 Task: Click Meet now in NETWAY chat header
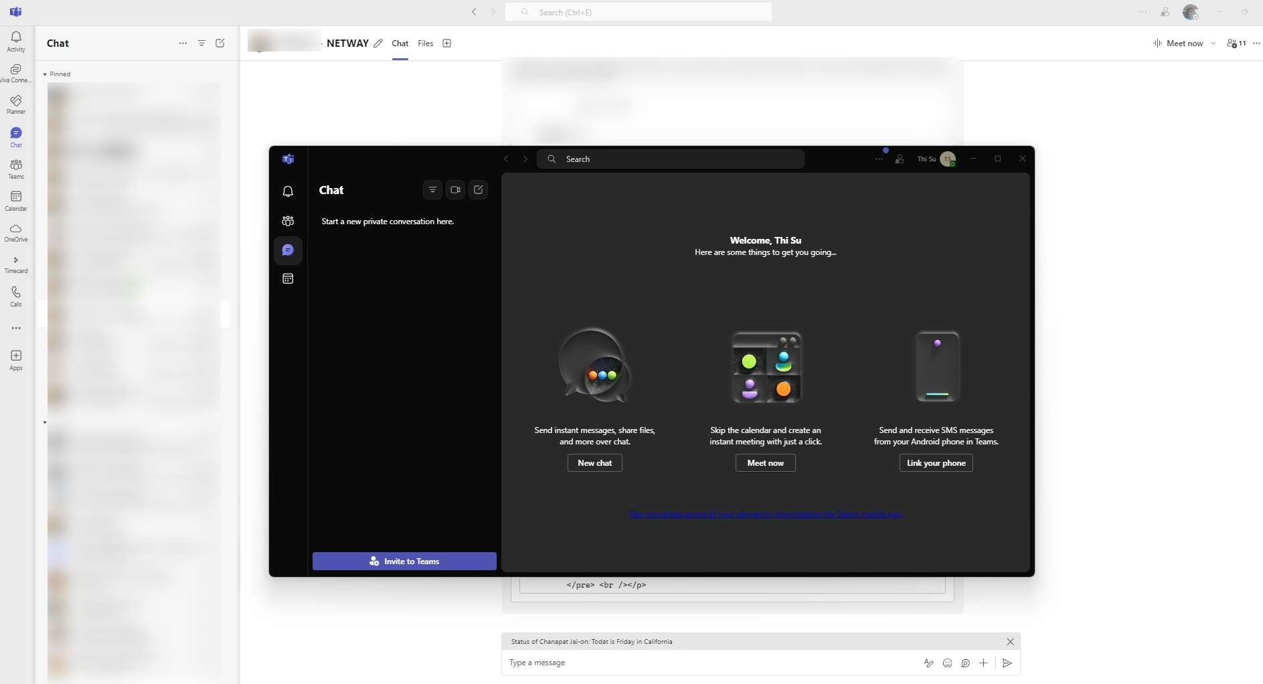pos(1178,44)
